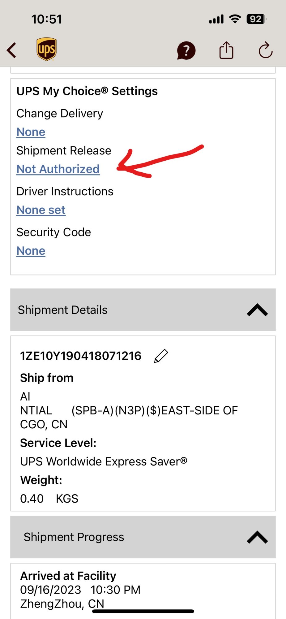The width and height of the screenshot is (286, 619).
Task: Tap the tracking number 1ZE10Y190418071216
Action: [81, 356]
